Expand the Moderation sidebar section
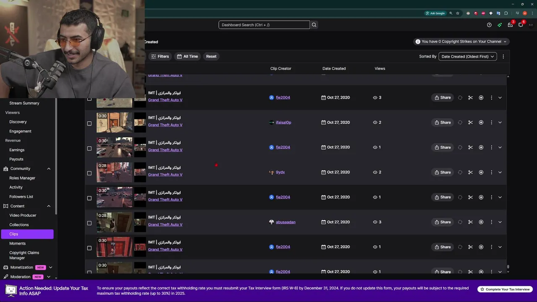This screenshot has width=537, height=302. 49,277
